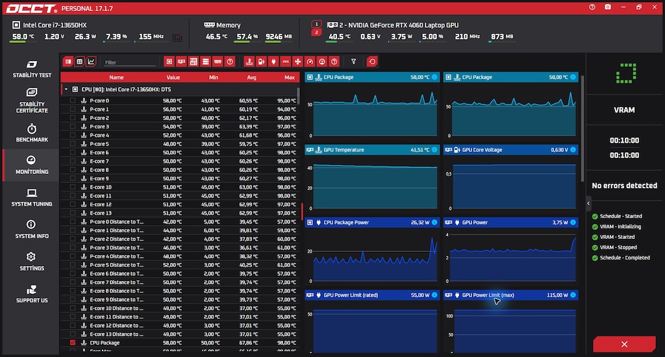Open the Settings section
Image resolution: width=665 pixels, height=357 pixels.
pyautogui.click(x=32, y=262)
